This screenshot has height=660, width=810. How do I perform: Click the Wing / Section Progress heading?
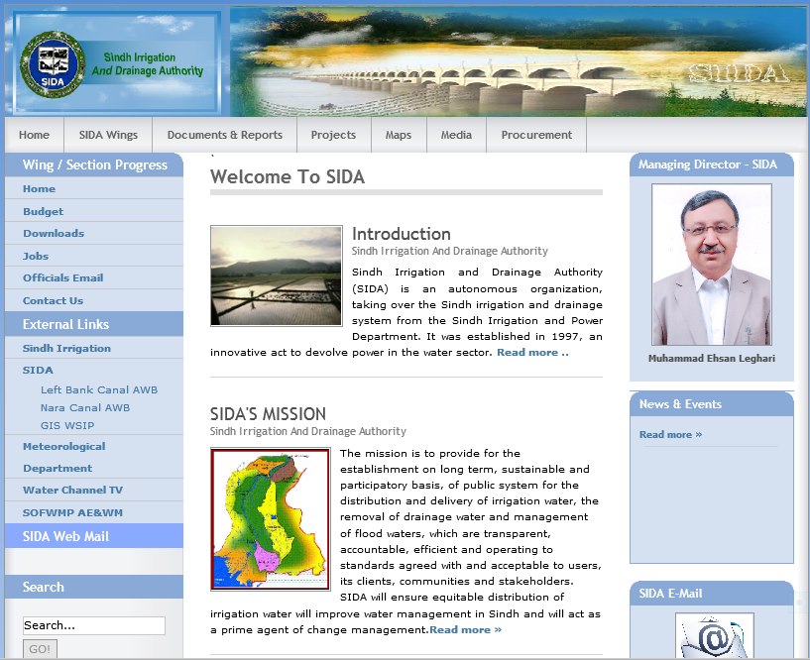coord(95,165)
